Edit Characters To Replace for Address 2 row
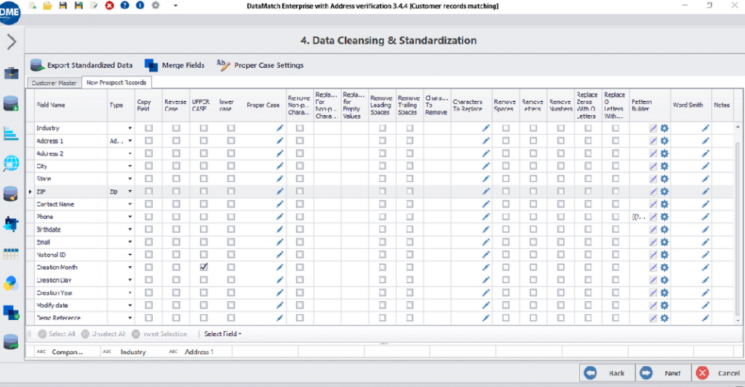Image resolution: width=745 pixels, height=387 pixels. 485,153
